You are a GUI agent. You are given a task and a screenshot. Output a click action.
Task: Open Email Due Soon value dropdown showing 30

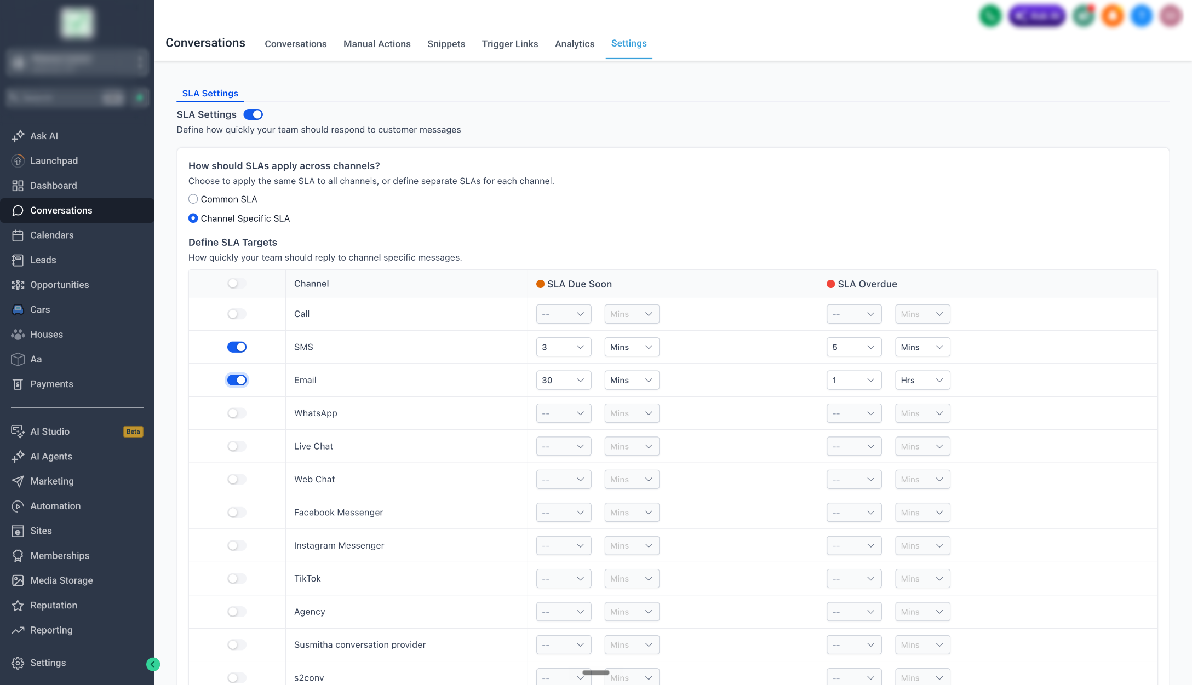[x=564, y=380]
